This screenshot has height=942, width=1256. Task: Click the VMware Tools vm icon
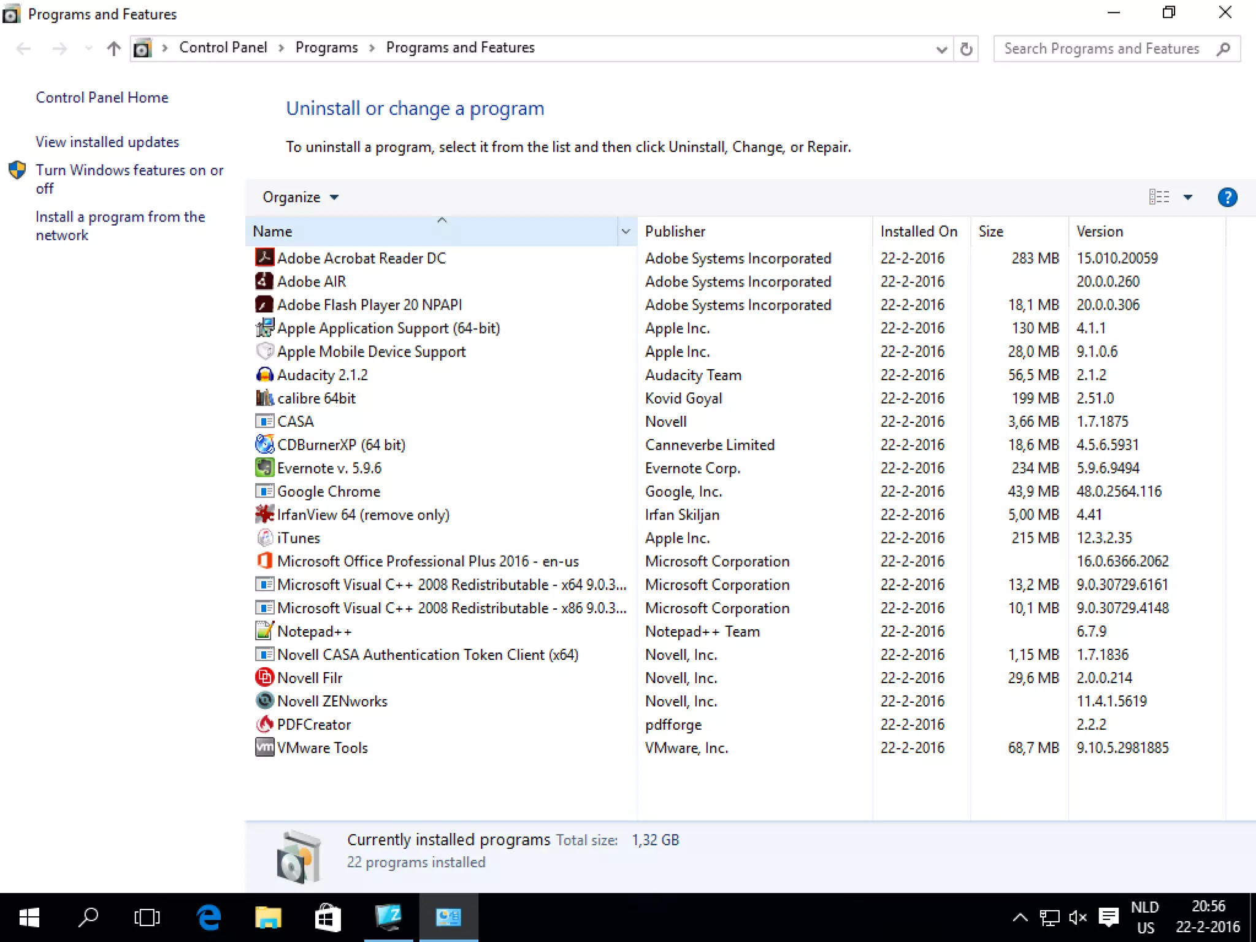point(264,747)
